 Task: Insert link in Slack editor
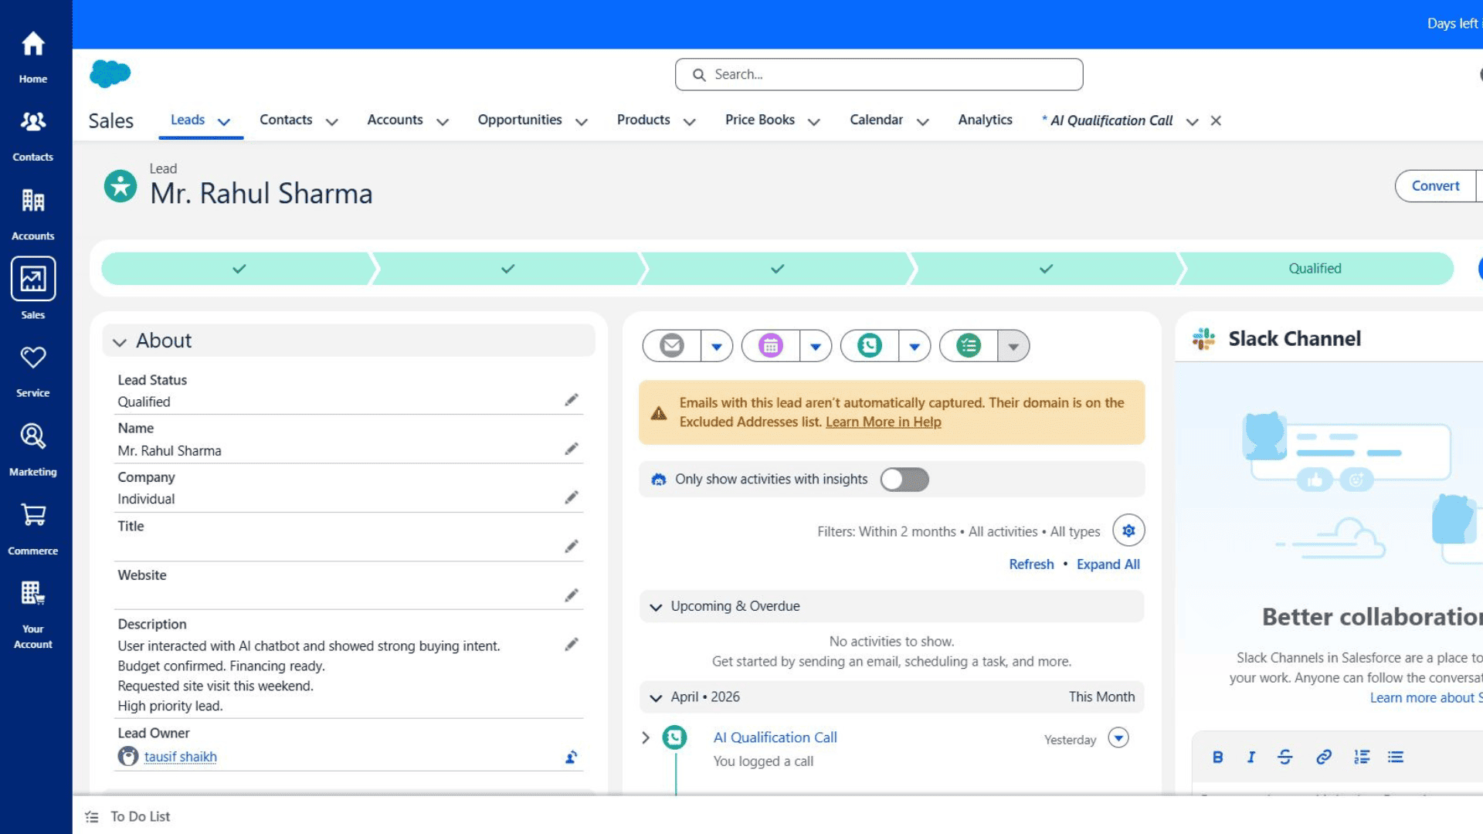click(1324, 757)
